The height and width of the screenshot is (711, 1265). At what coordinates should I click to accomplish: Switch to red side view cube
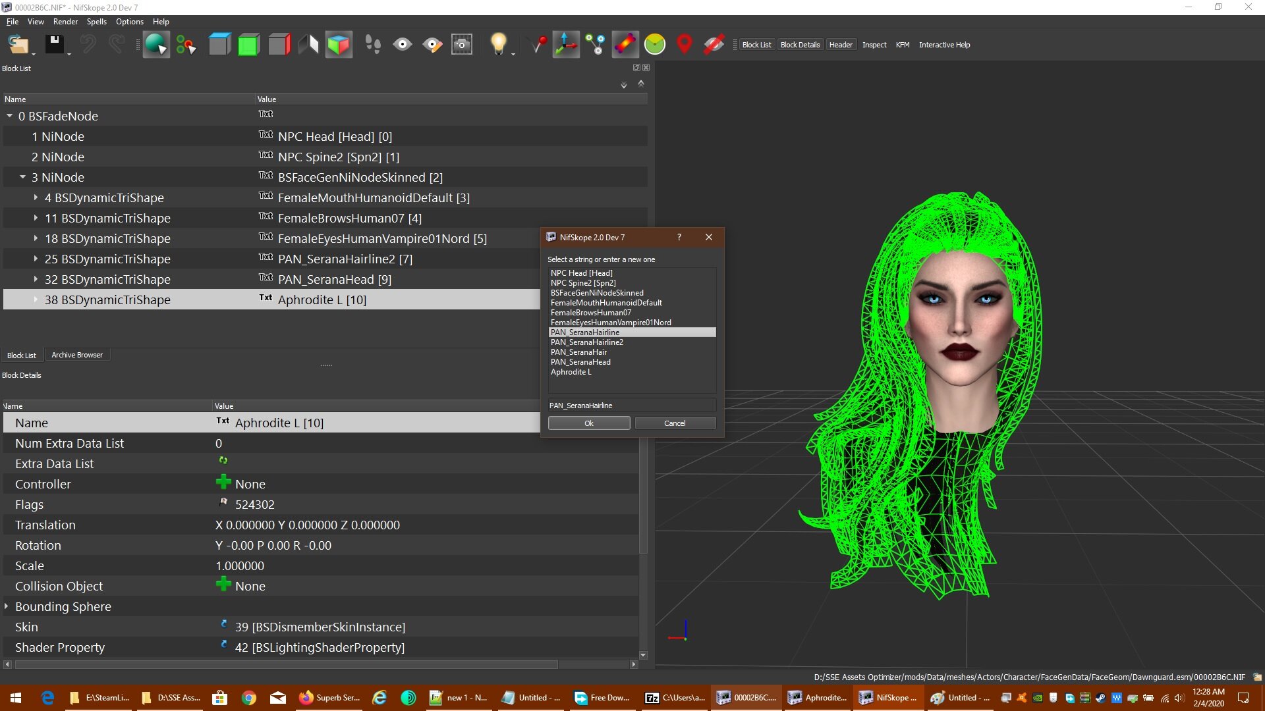tap(279, 45)
